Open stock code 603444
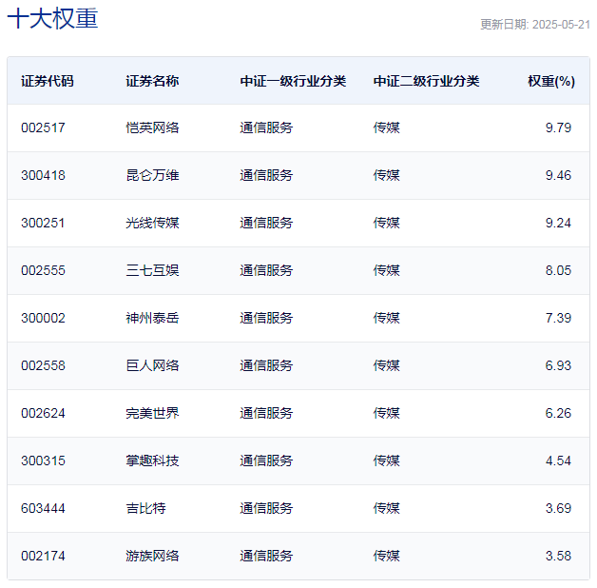597x588 pixels. 43,508
